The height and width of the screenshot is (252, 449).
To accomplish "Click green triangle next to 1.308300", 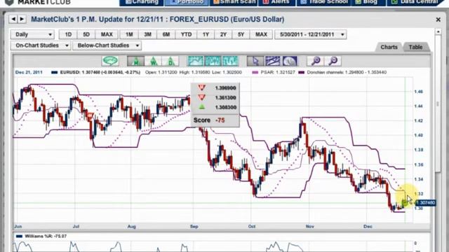I will pyautogui.click(x=202, y=107).
